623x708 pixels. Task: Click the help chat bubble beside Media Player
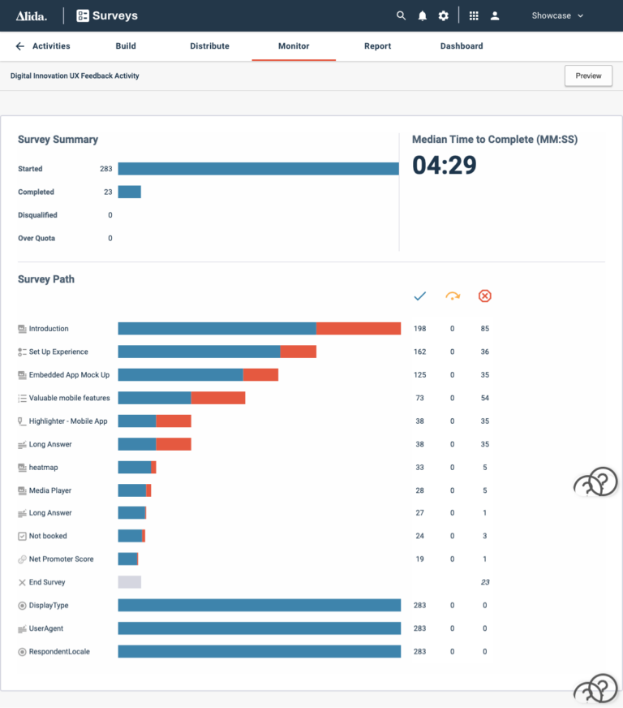tap(596, 483)
